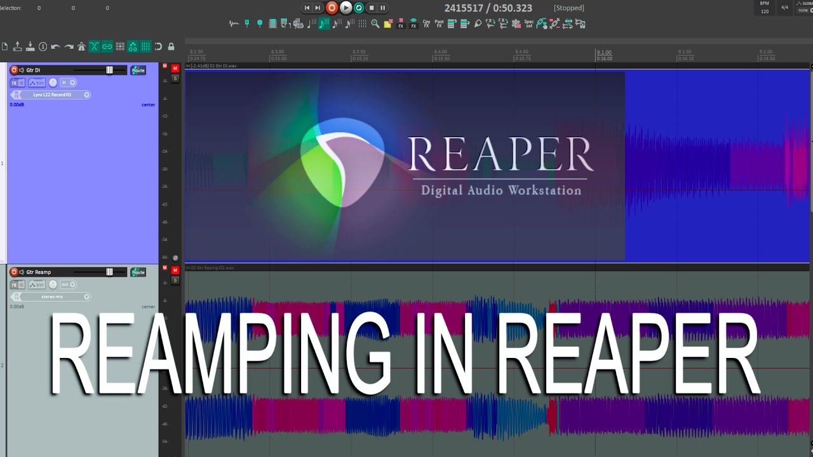Arm Gtr DI track for recording
The image size is (813, 457).
[x=14, y=70]
